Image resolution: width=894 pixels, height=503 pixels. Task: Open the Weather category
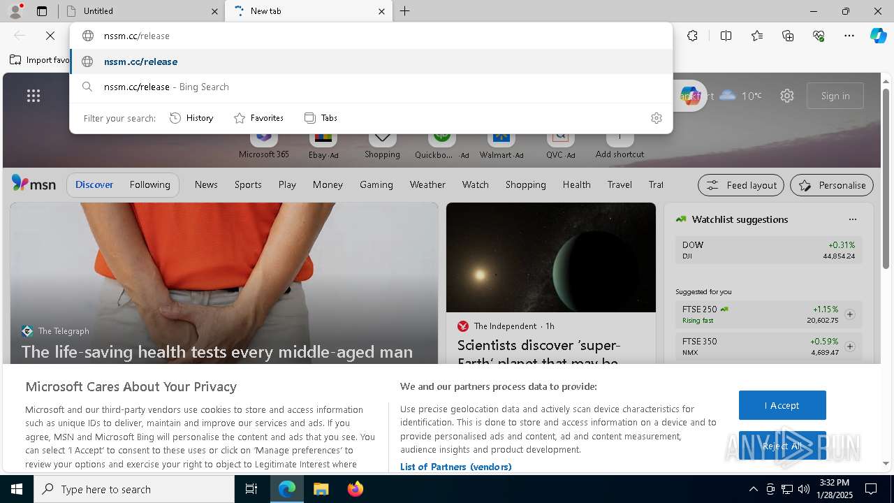(427, 184)
